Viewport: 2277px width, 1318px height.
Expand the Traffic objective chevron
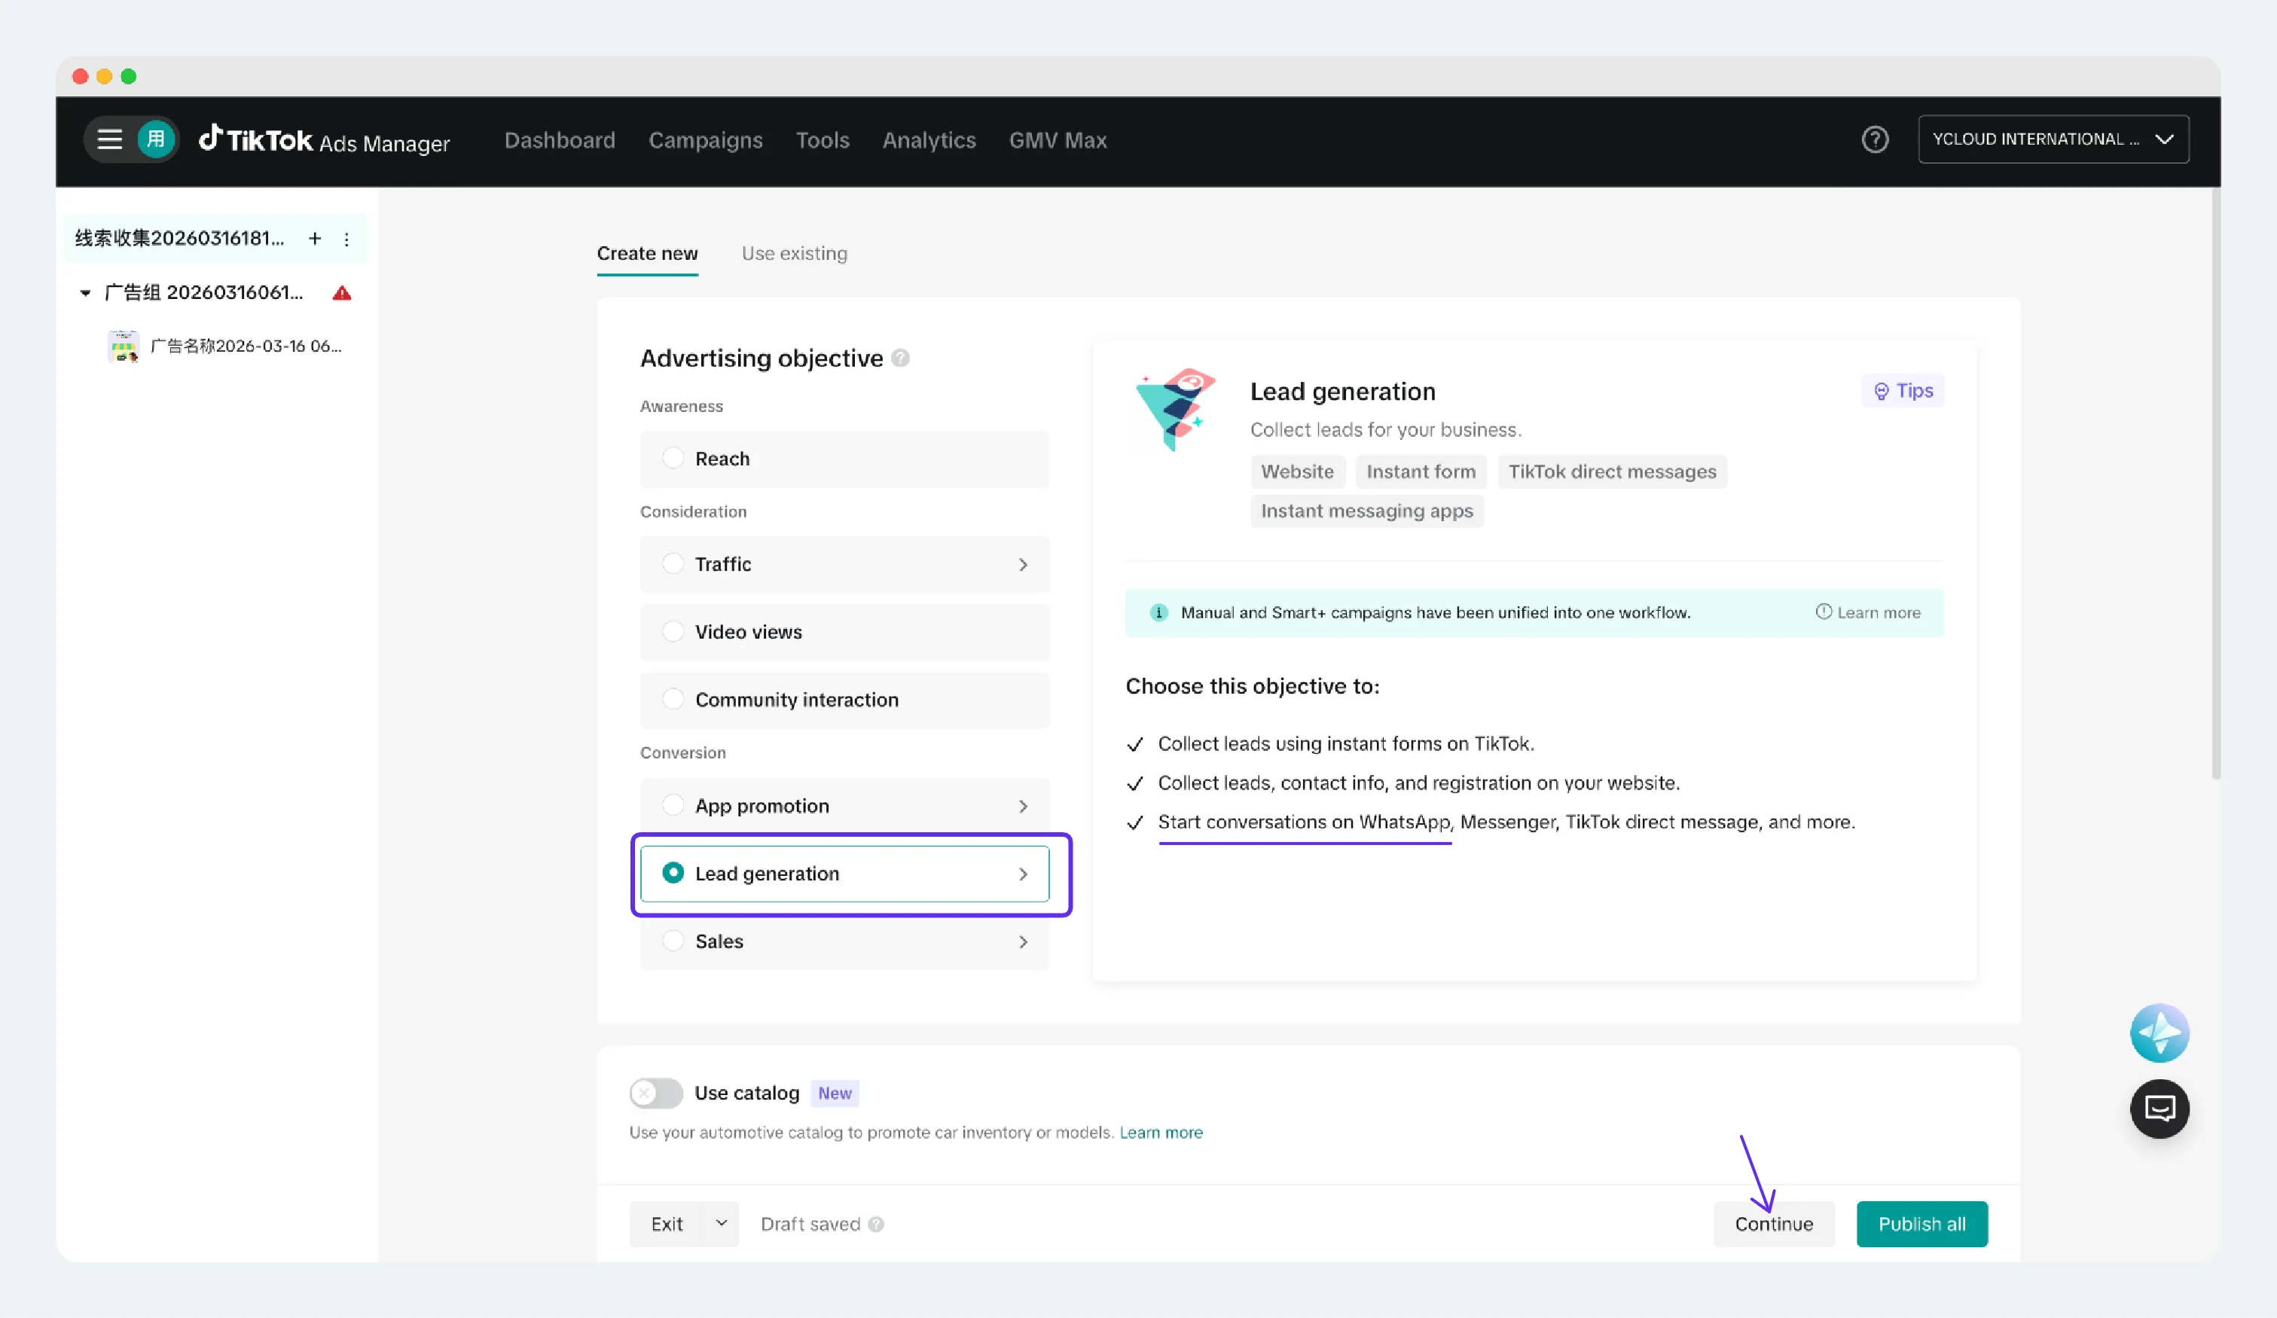point(1023,565)
